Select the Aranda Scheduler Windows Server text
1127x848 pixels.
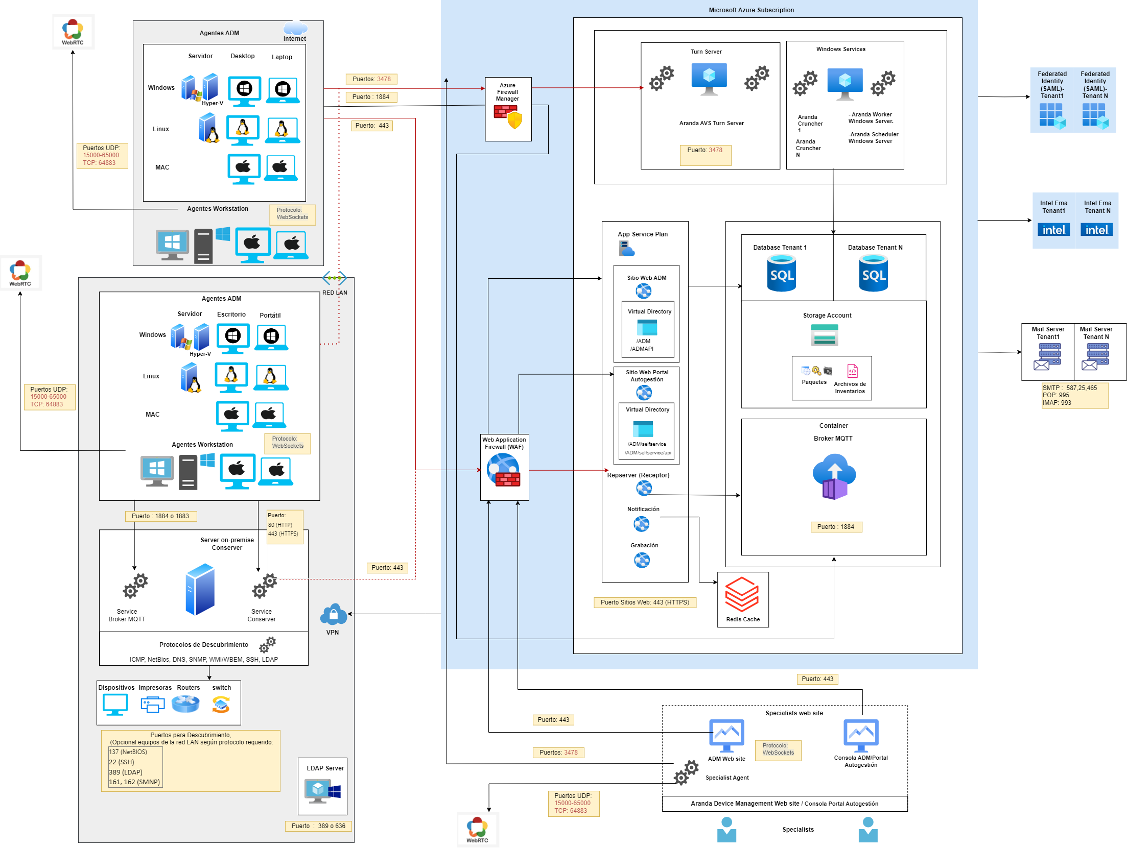point(873,138)
